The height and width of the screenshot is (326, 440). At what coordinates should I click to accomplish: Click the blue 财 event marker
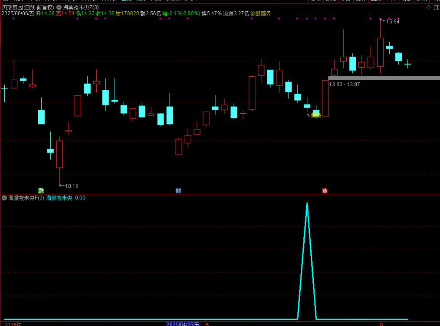point(178,191)
